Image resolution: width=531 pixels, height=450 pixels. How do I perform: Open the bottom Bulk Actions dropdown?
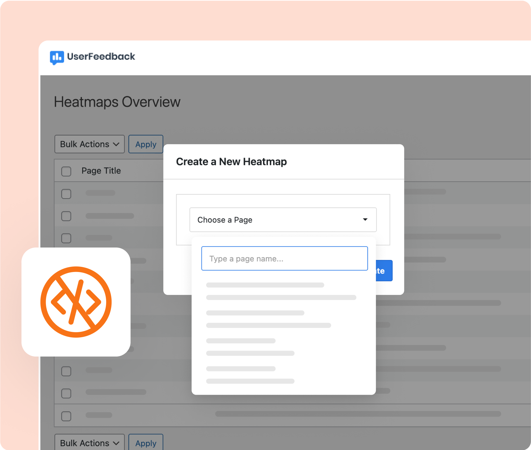click(90, 443)
